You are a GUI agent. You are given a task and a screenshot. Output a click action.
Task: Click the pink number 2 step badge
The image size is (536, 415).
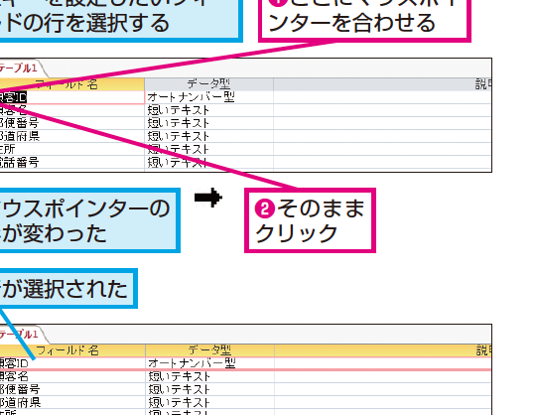(x=265, y=208)
